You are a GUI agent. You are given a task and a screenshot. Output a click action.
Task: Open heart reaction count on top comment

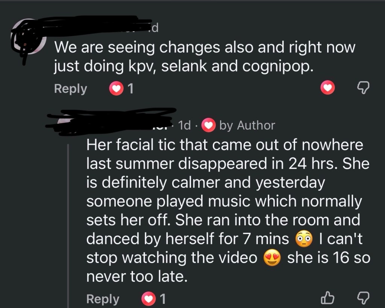point(121,89)
